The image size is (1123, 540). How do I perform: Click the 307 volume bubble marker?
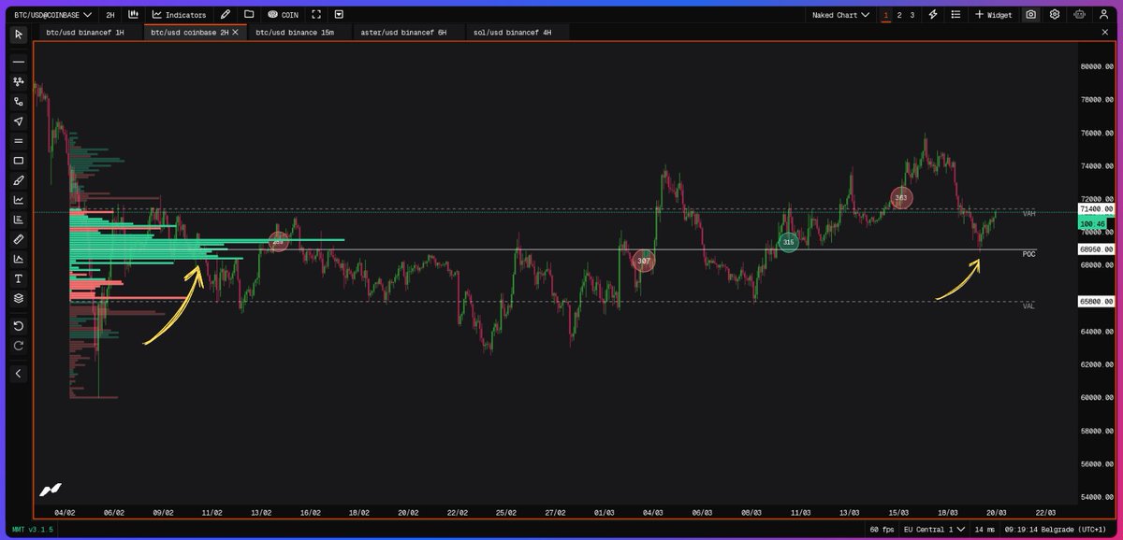[x=644, y=262]
